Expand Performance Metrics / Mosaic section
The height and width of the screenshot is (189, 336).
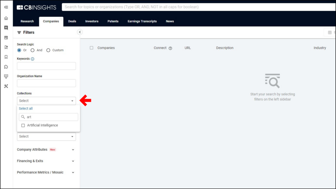point(46,172)
